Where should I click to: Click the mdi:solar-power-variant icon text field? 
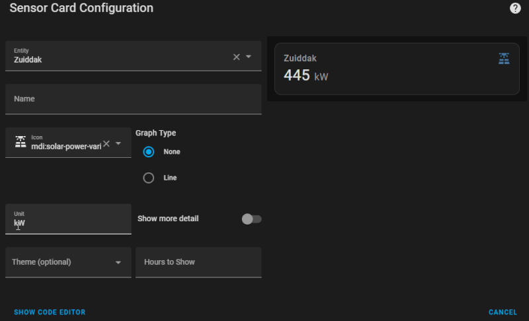66,146
